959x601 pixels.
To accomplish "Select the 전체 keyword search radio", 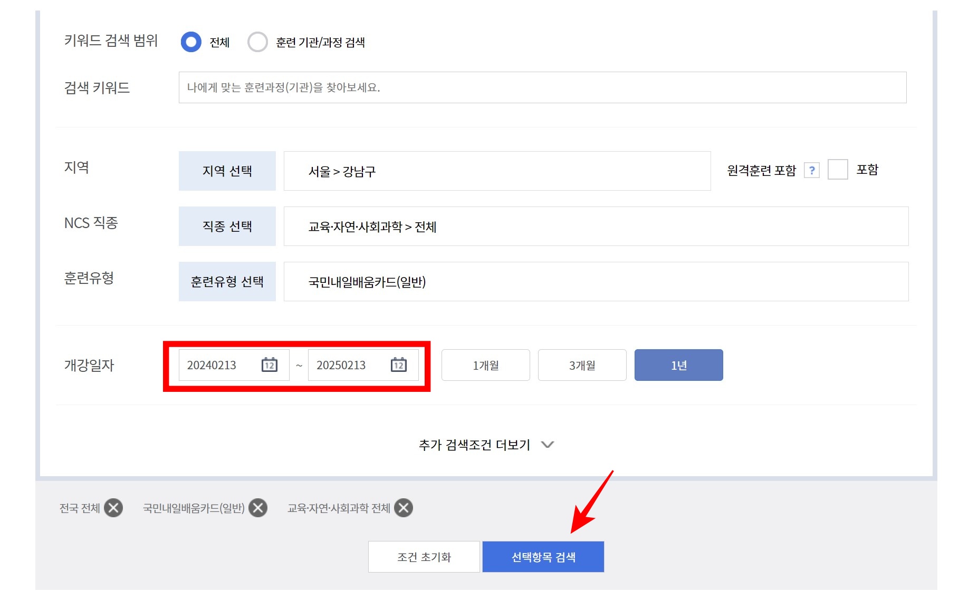I will click(x=191, y=42).
